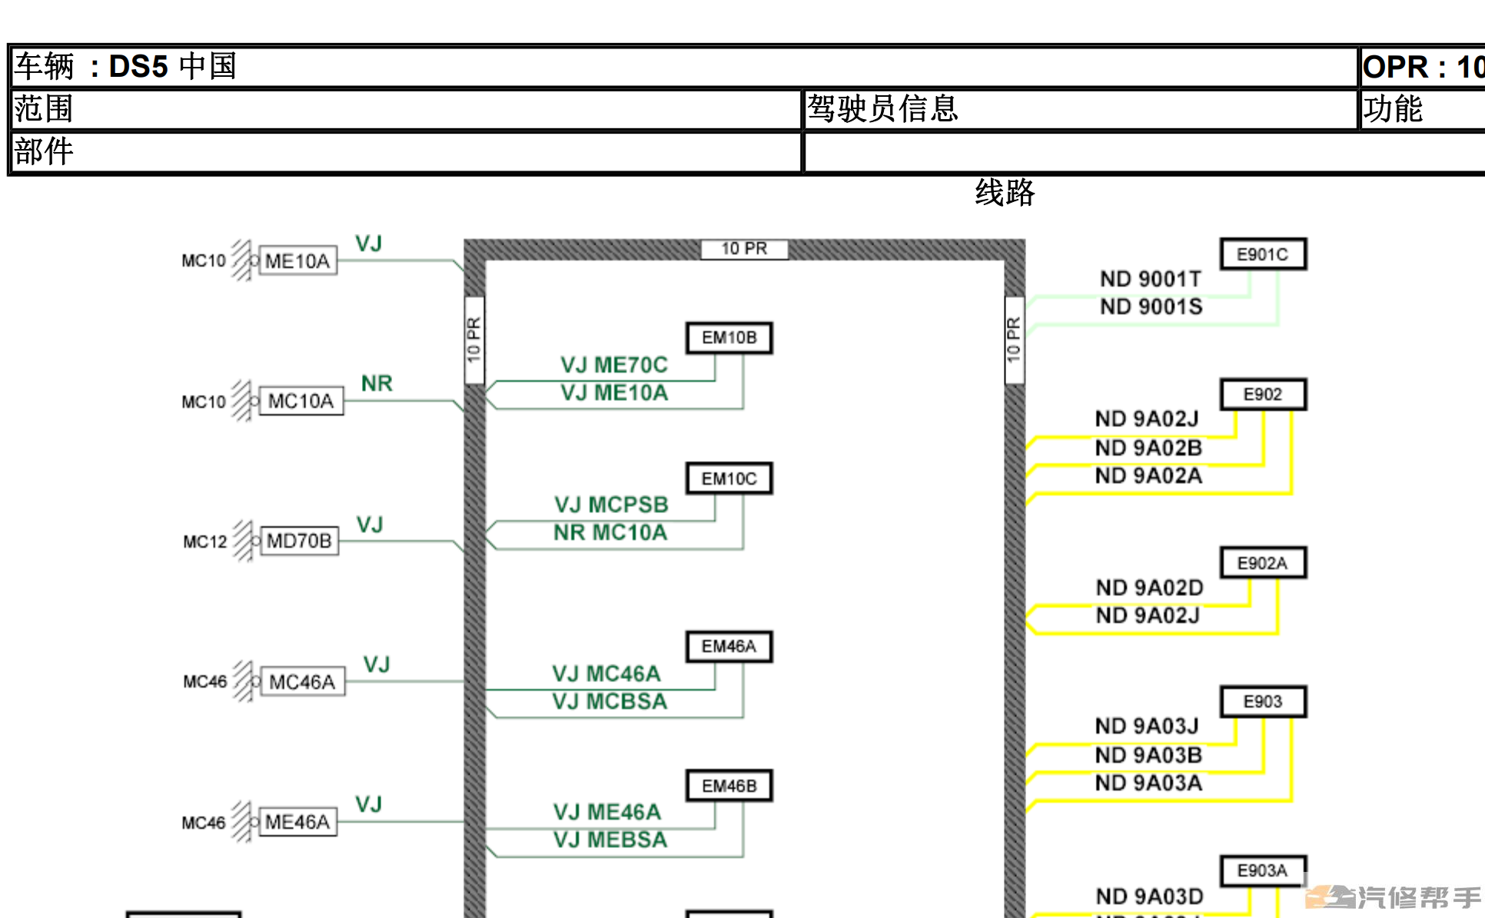Screen dimensions: 1485x918
Task: Click wire label ND 9A03A
Action: click(1148, 783)
